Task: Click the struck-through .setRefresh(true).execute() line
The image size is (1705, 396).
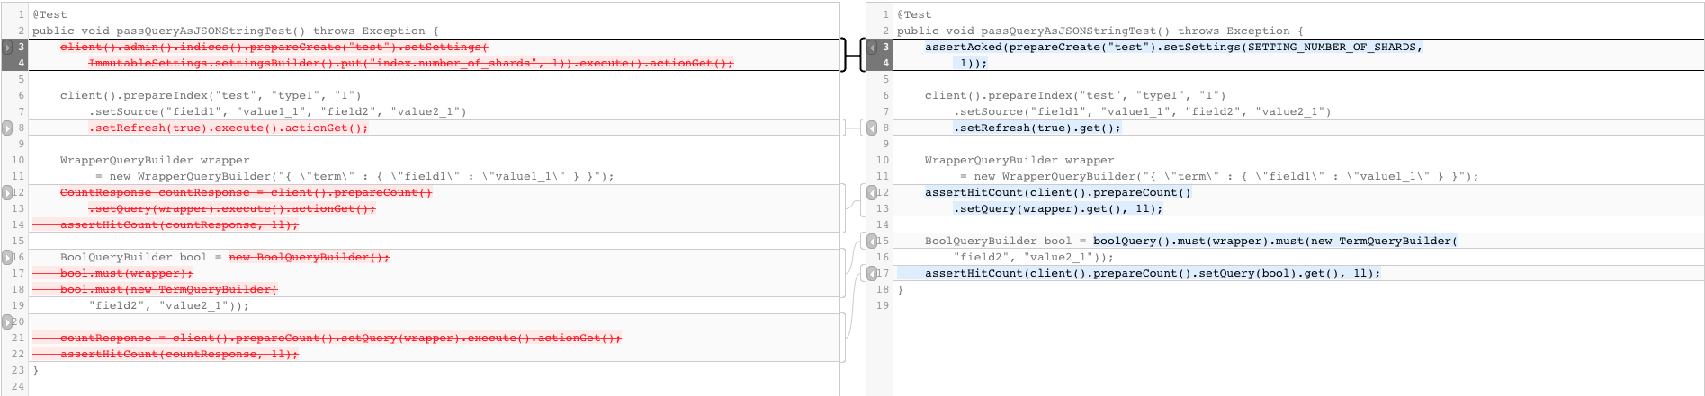Action: pyautogui.click(x=229, y=128)
